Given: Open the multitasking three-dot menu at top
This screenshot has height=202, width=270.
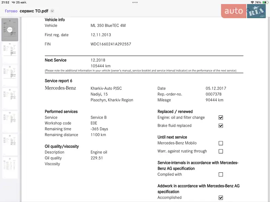Looking at the screenshot, I should coord(135,2).
